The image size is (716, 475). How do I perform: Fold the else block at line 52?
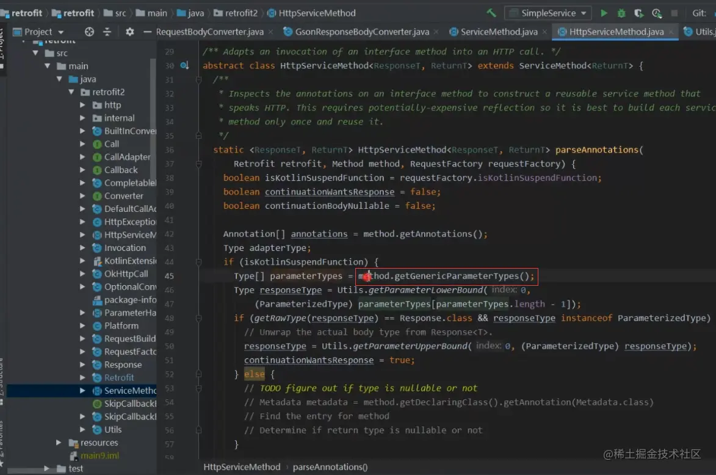pos(198,374)
